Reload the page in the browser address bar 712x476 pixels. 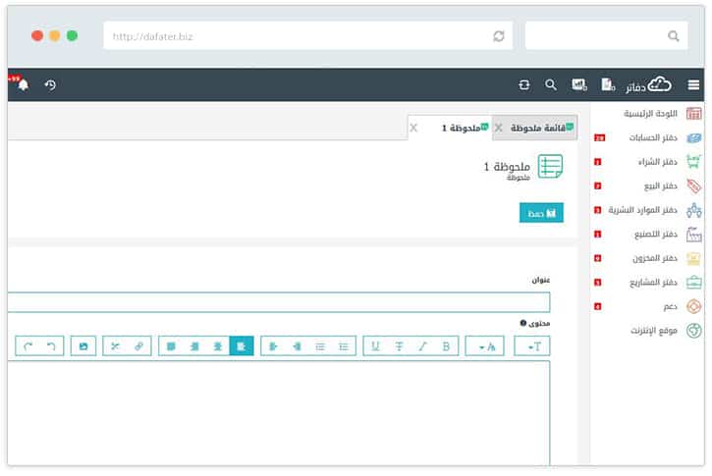click(x=499, y=36)
